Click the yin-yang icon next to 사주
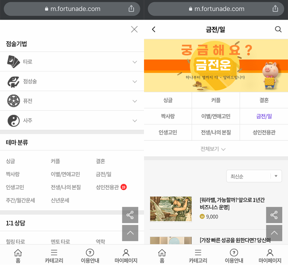 [13, 121]
